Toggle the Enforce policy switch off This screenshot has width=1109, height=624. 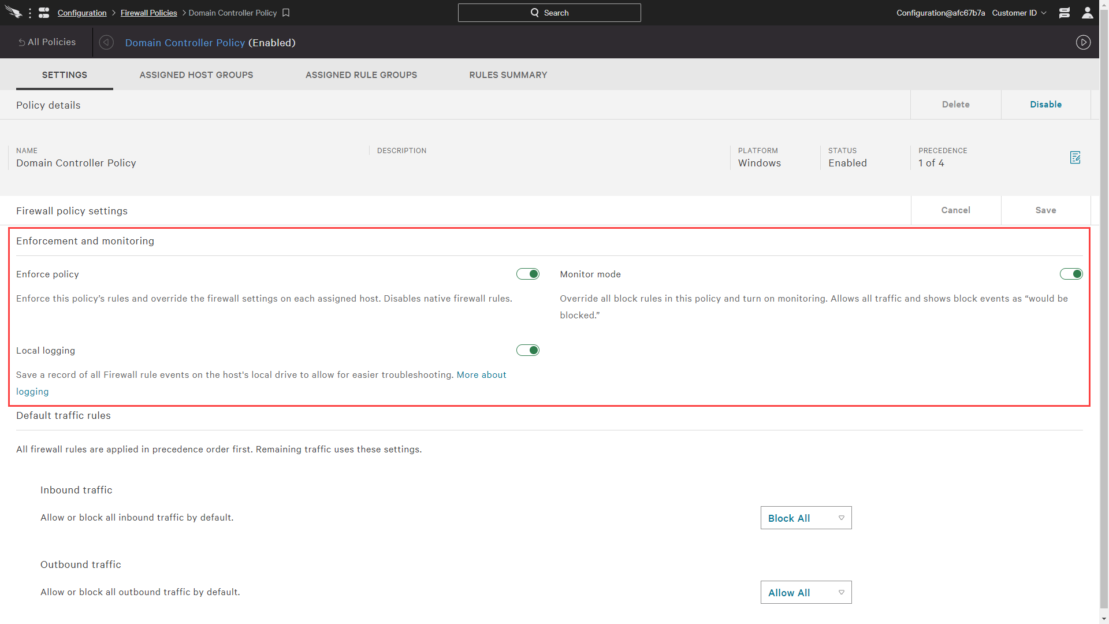tap(528, 274)
